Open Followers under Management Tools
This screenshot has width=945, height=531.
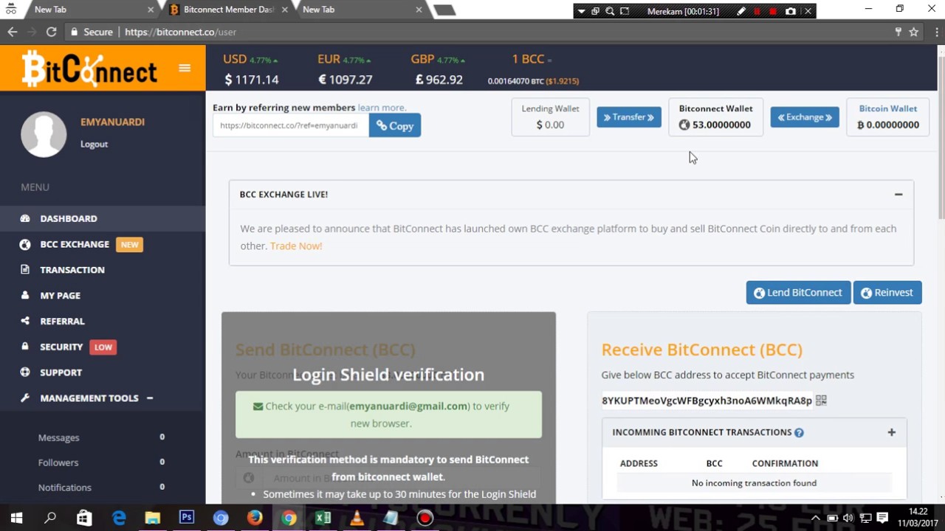[58, 462]
